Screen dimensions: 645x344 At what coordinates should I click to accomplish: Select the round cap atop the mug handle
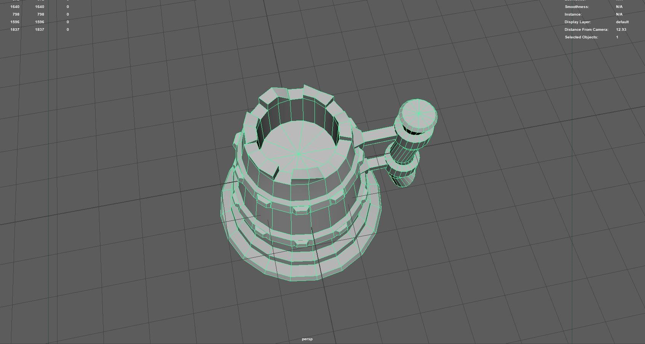(418, 113)
